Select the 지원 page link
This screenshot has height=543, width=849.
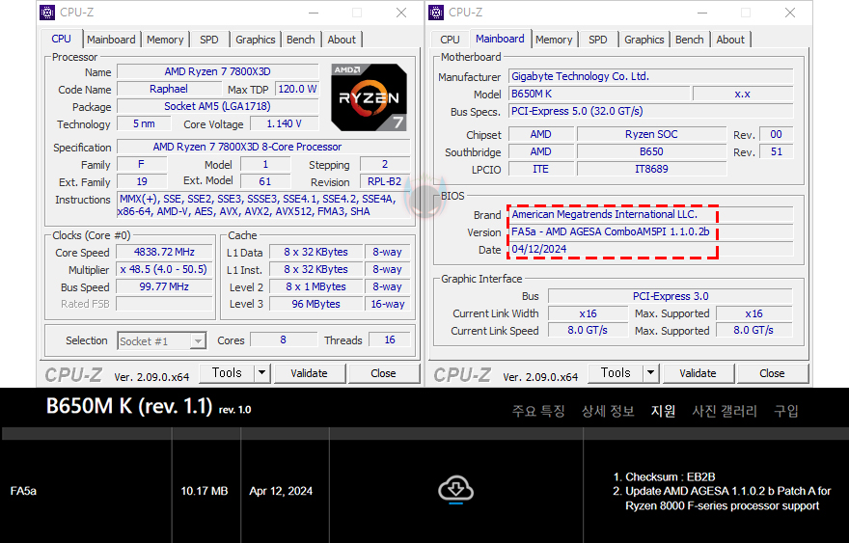(x=664, y=411)
